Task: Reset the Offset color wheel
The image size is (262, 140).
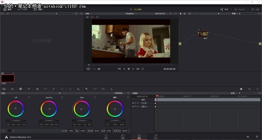Action: [128, 98]
